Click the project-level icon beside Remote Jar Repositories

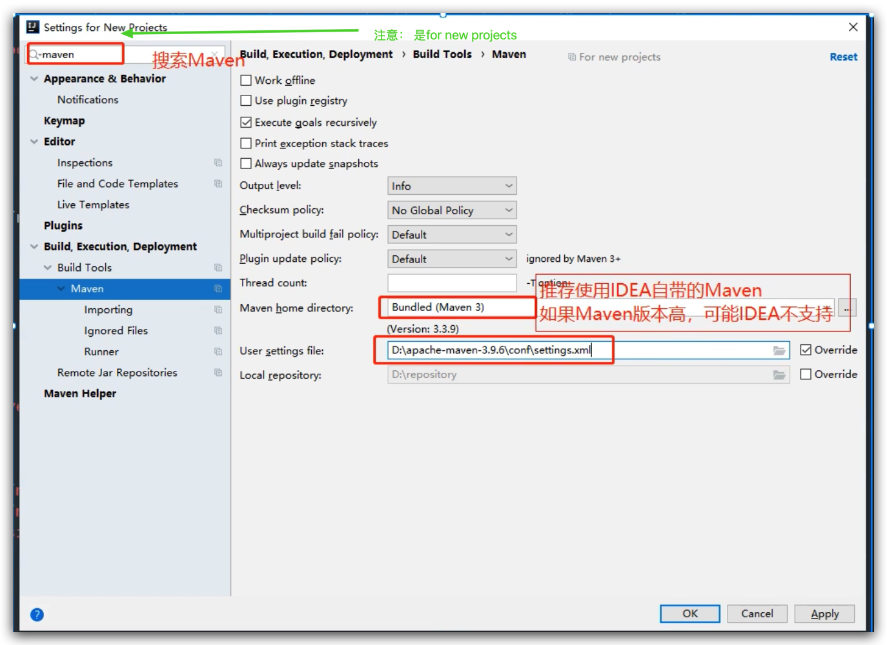(218, 373)
